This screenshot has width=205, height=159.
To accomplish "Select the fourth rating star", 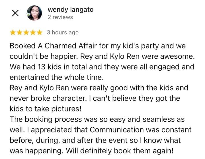I will tap(33, 32).
